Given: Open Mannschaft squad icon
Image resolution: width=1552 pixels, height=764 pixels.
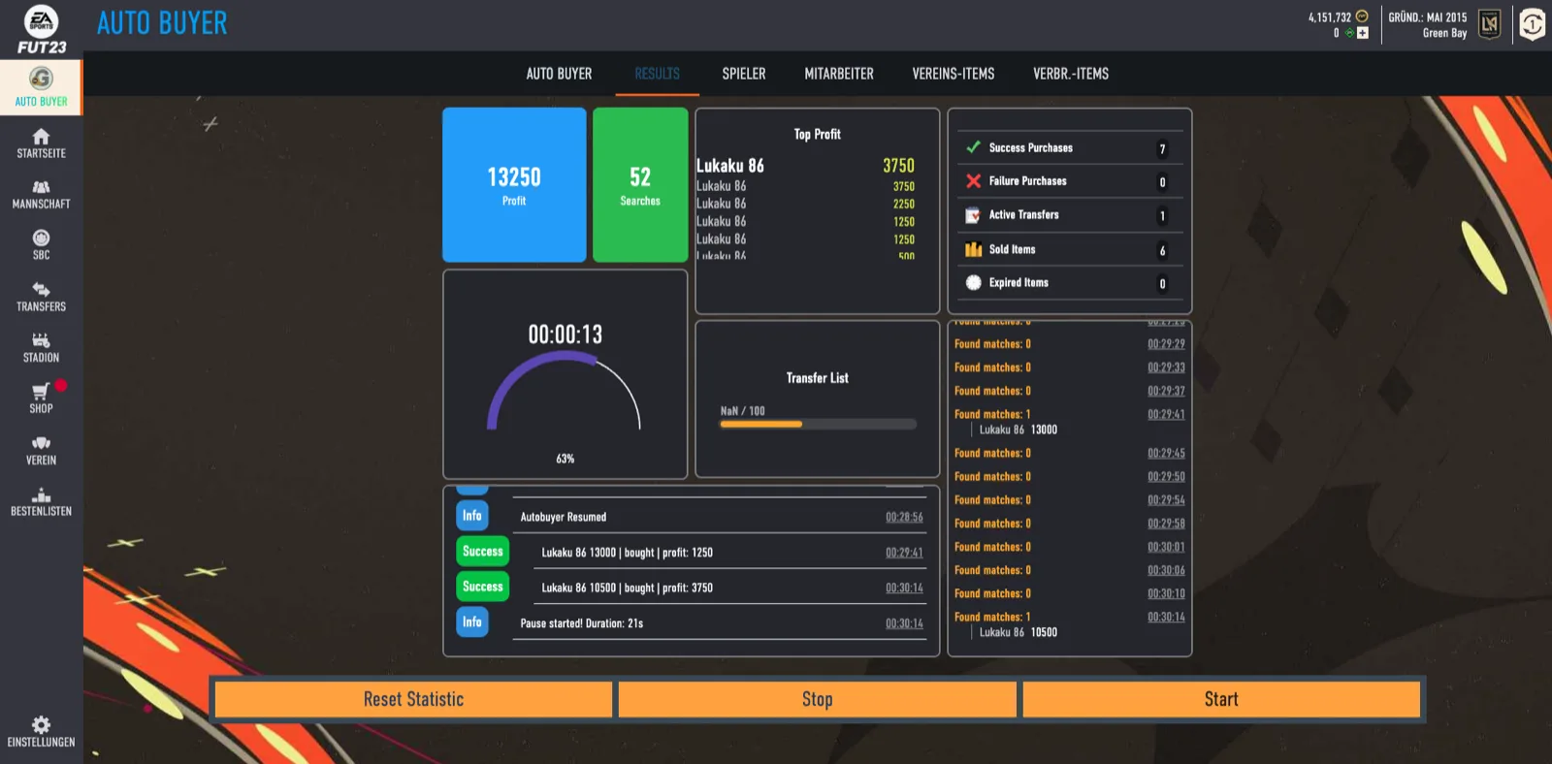Looking at the screenshot, I should [x=41, y=187].
